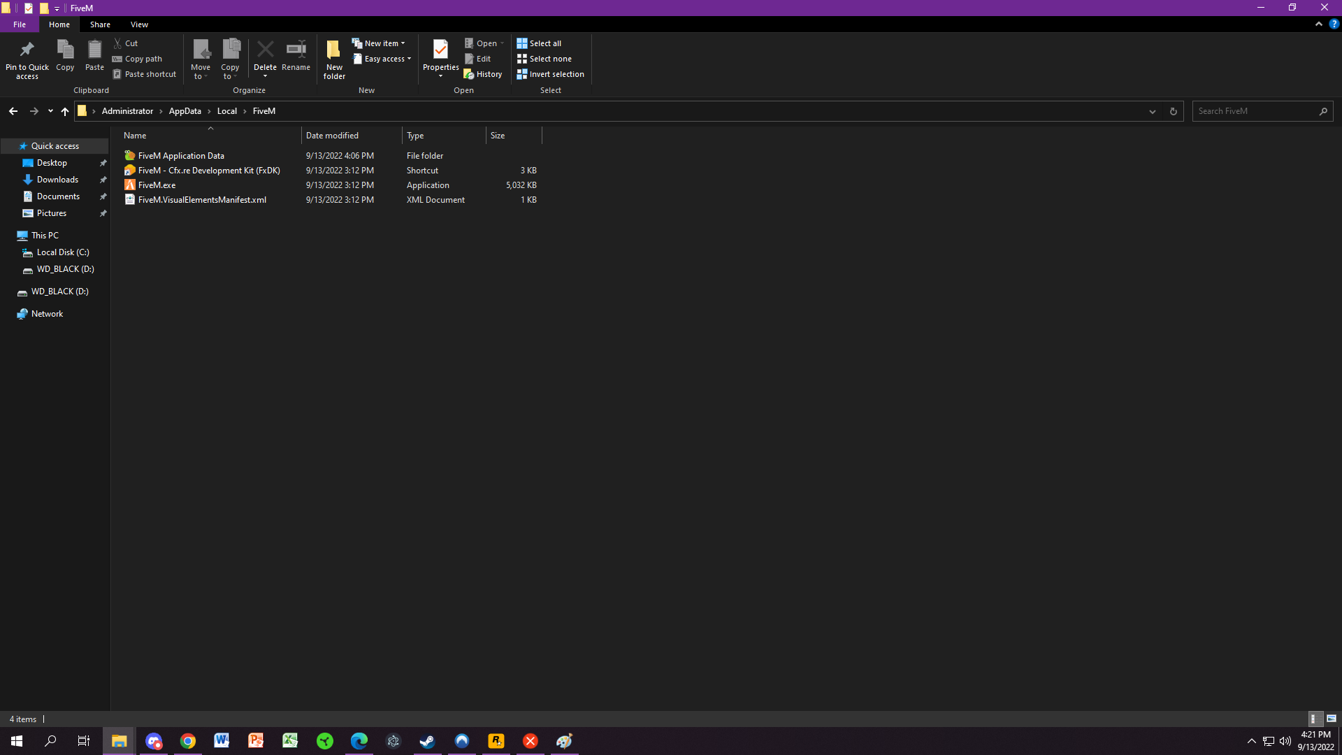1342x755 pixels.
Task: Click Invert selection in ribbon
Action: click(x=550, y=74)
